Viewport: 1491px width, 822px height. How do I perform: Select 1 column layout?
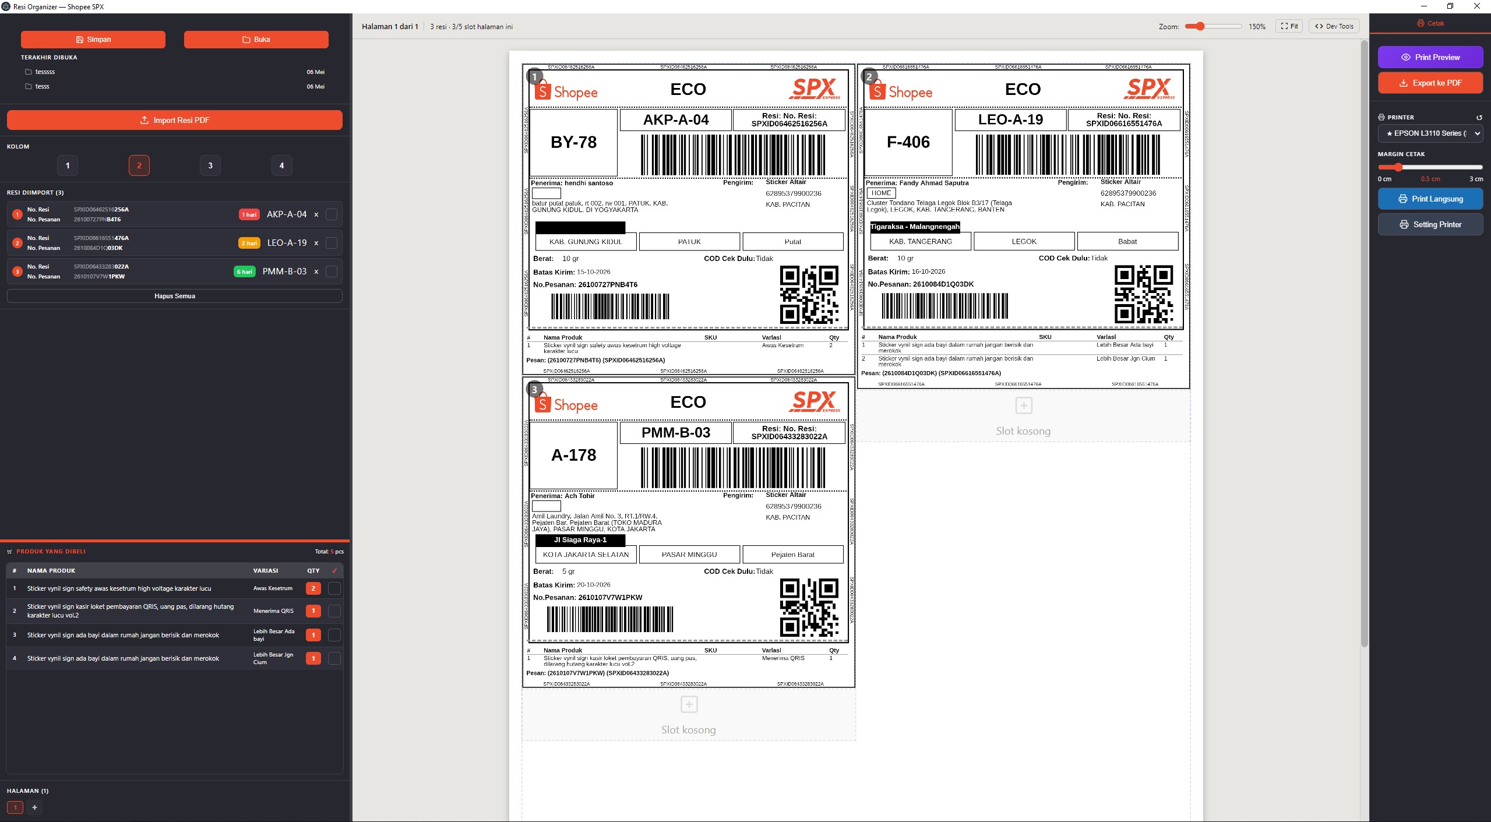[x=68, y=165]
